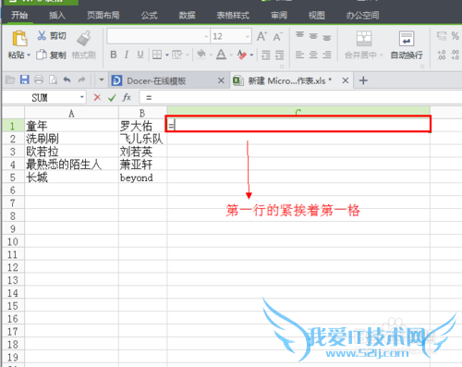Add a new document tab with plus
The width and height of the screenshot is (462, 367).
pyautogui.click(x=363, y=80)
